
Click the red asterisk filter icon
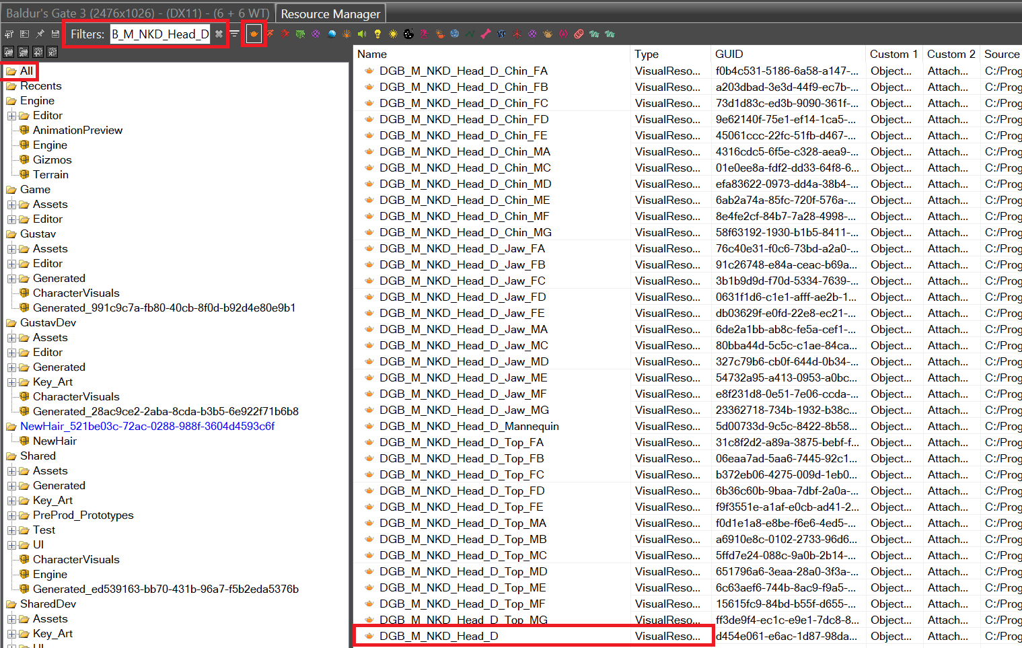[x=517, y=34]
